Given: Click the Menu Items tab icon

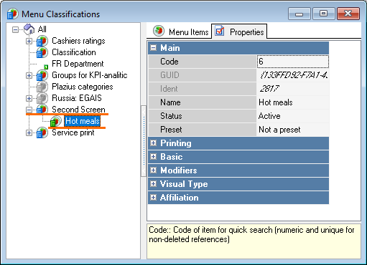Looking at the screenshot, I should [159, 31].
